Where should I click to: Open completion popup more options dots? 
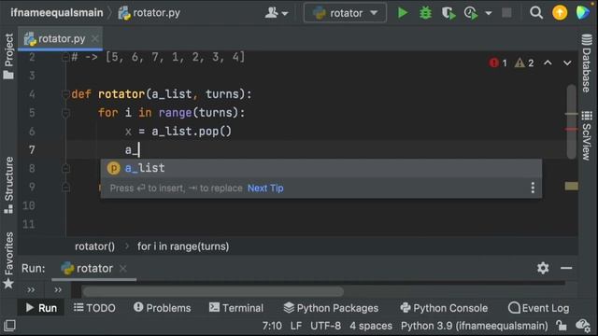(x=533, y=188)
